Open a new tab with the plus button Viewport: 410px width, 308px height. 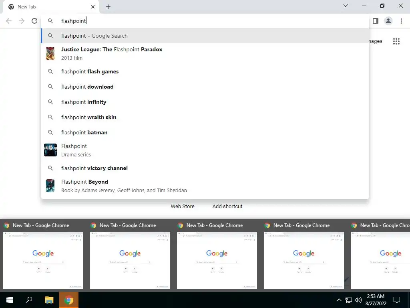108,7
